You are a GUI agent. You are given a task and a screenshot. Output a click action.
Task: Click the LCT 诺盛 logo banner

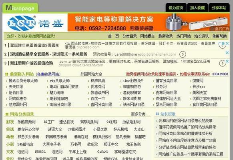[x=35, y=23]
